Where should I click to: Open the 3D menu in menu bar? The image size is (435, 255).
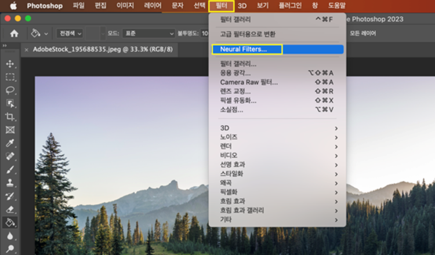(242, 6)
